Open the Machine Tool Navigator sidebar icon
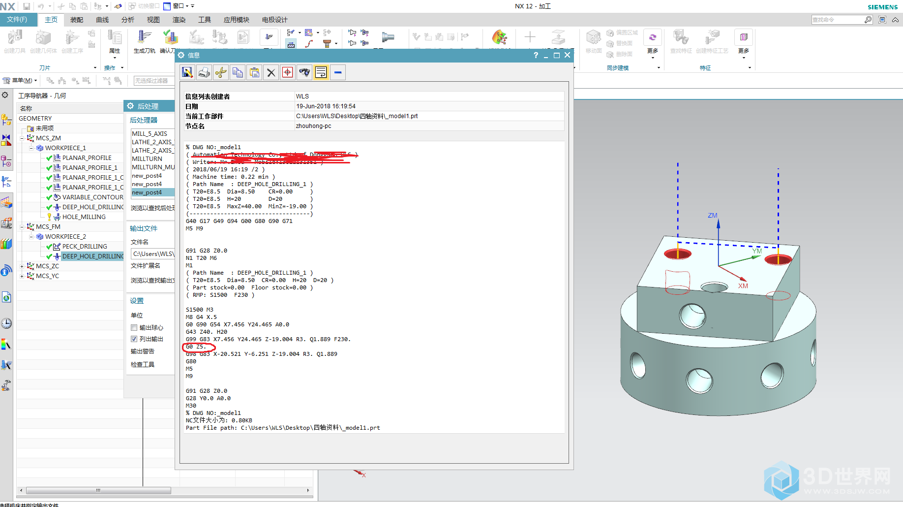This screenshot has width=903, height=507. (x=6, y=223)
